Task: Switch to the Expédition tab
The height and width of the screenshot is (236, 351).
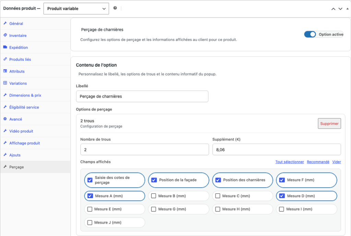Action: point(35,47)
